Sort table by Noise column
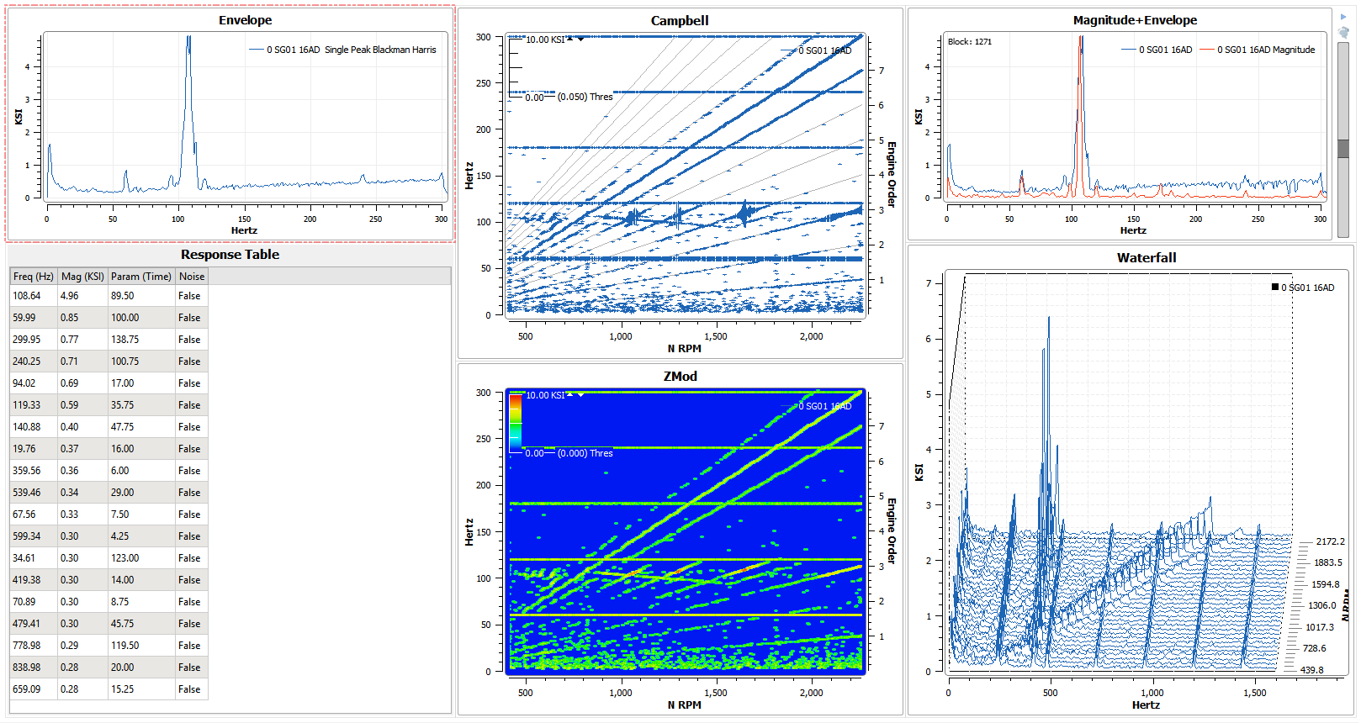 point(192,277)
